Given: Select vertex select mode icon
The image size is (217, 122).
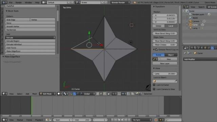Looking at the screenshot, I should (x=98, y=94).
